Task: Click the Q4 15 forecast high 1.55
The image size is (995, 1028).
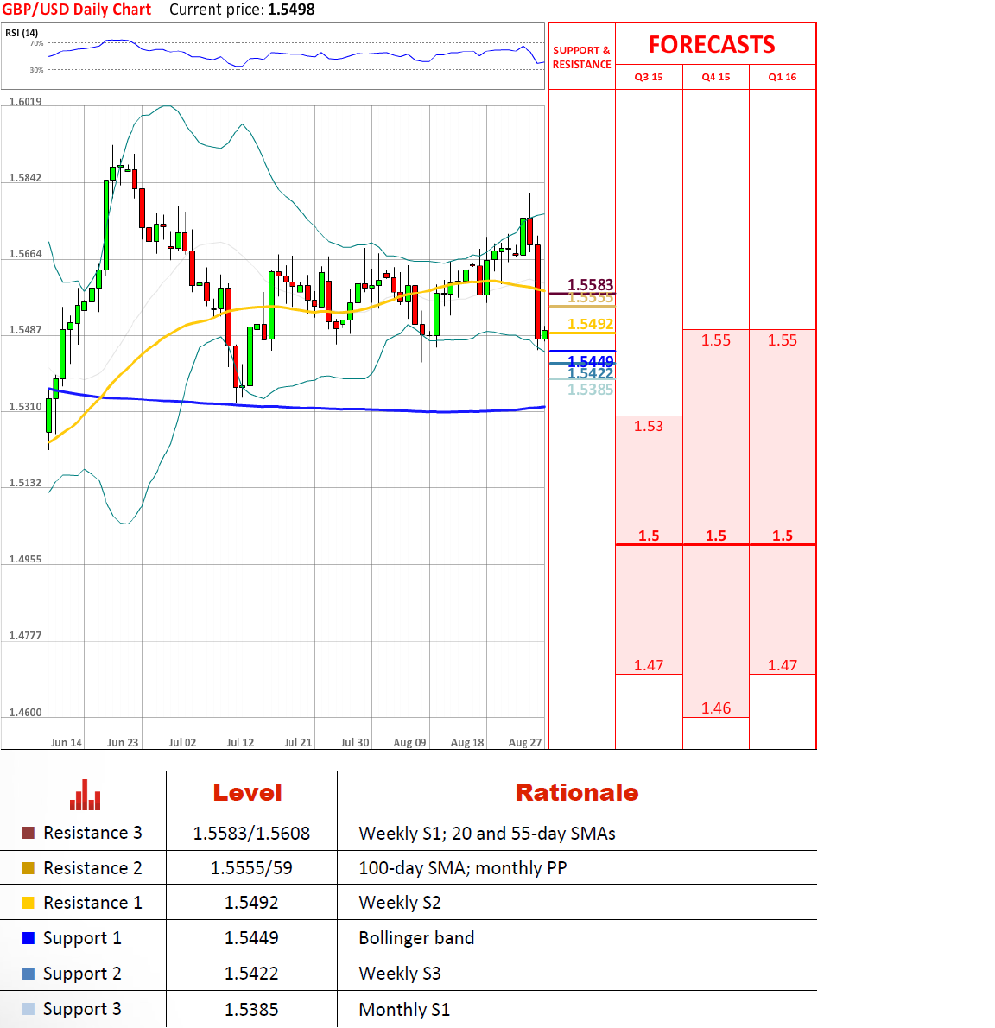Action: [x=716, y=340]
